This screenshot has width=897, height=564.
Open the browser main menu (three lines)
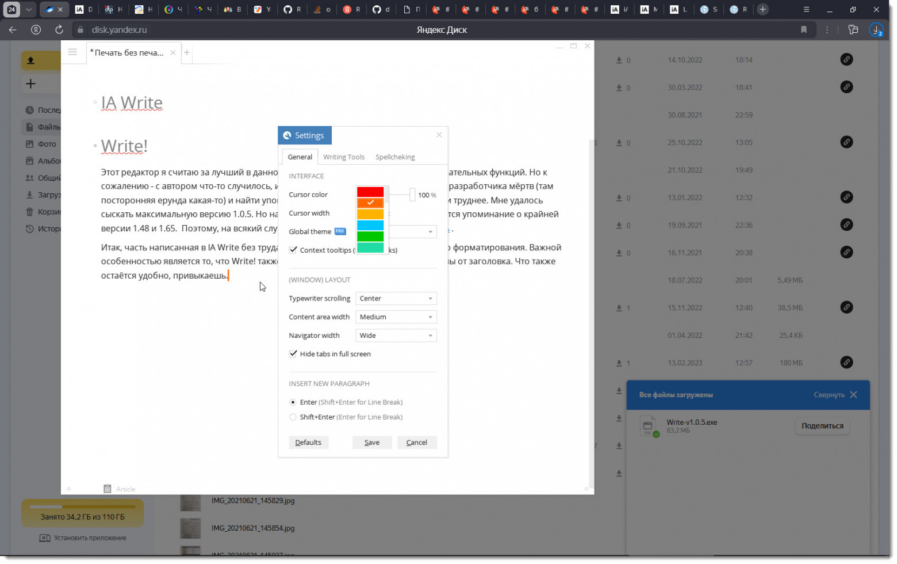806,9
